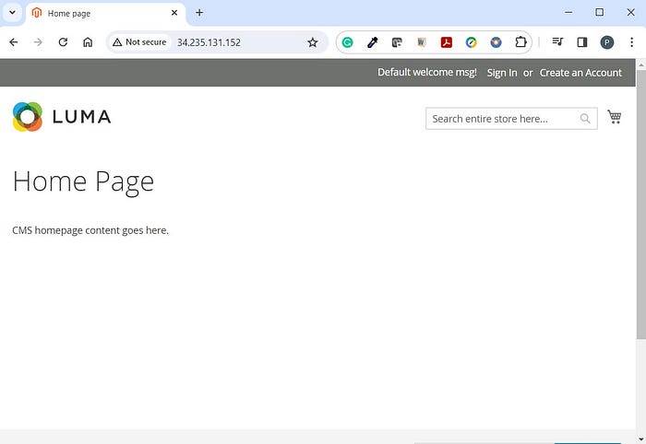Image resolution: width=646 pixels, height=444 pixels.
Task: Open the circular blue-yellow extension icon
Action: pyautogui.click(x=472, y=42)
